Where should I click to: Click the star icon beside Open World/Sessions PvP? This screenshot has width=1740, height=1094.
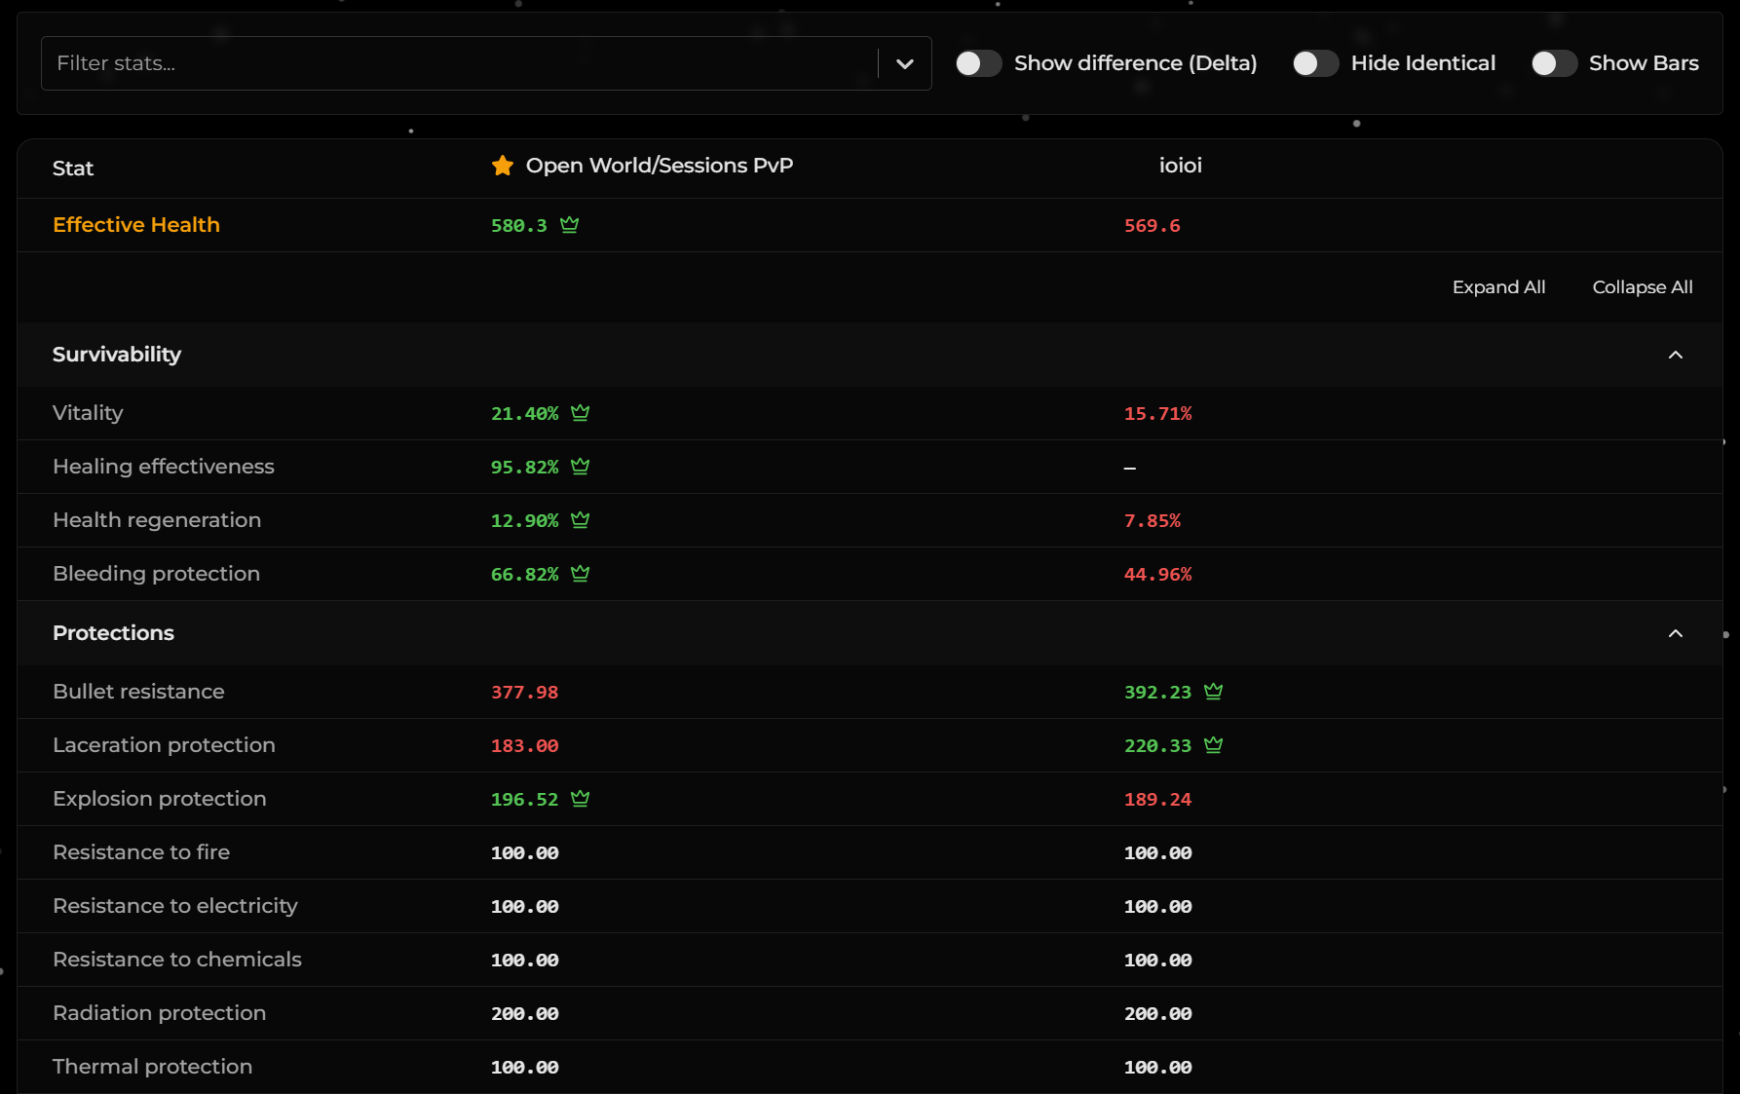[502, 166]
